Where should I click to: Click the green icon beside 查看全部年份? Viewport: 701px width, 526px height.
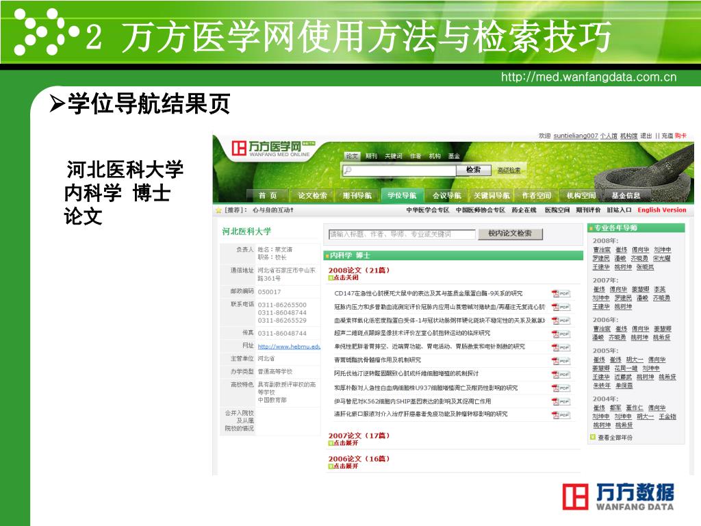pos(593,437)
